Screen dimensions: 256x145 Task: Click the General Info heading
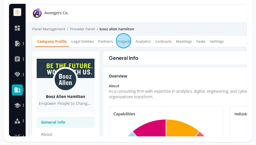pyautogui.click(x=124, y=58)
